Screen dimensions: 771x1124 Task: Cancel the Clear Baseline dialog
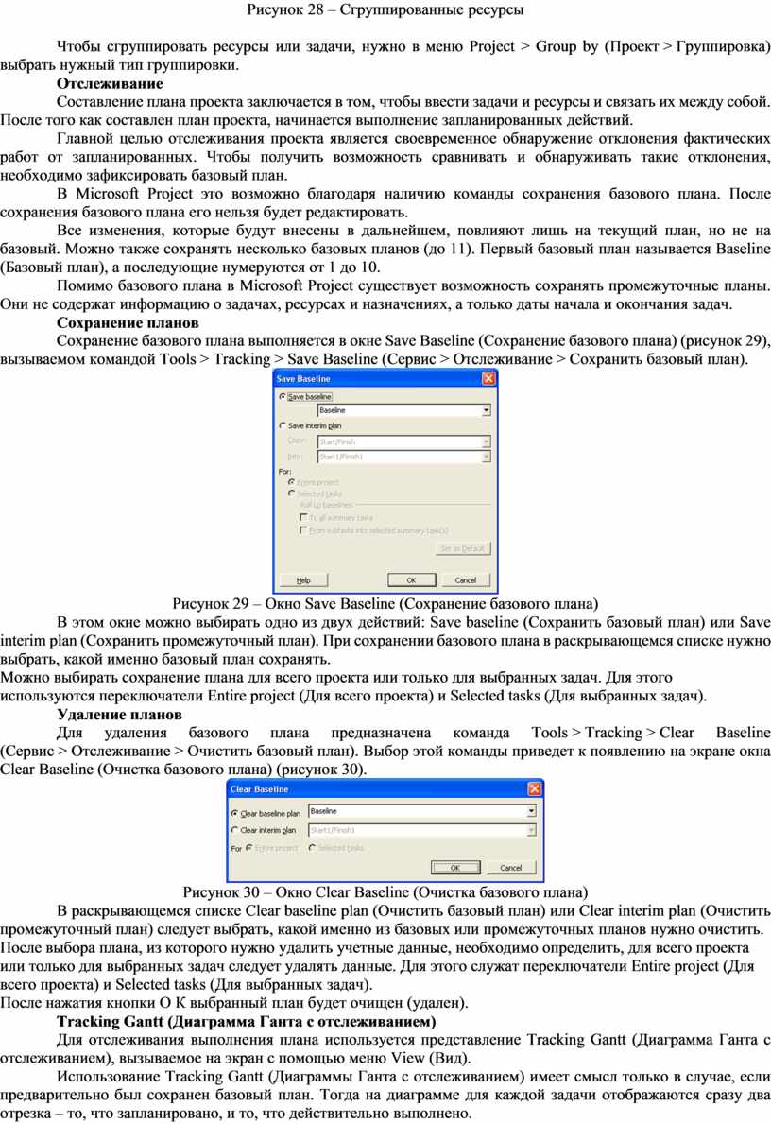[511, 868]
